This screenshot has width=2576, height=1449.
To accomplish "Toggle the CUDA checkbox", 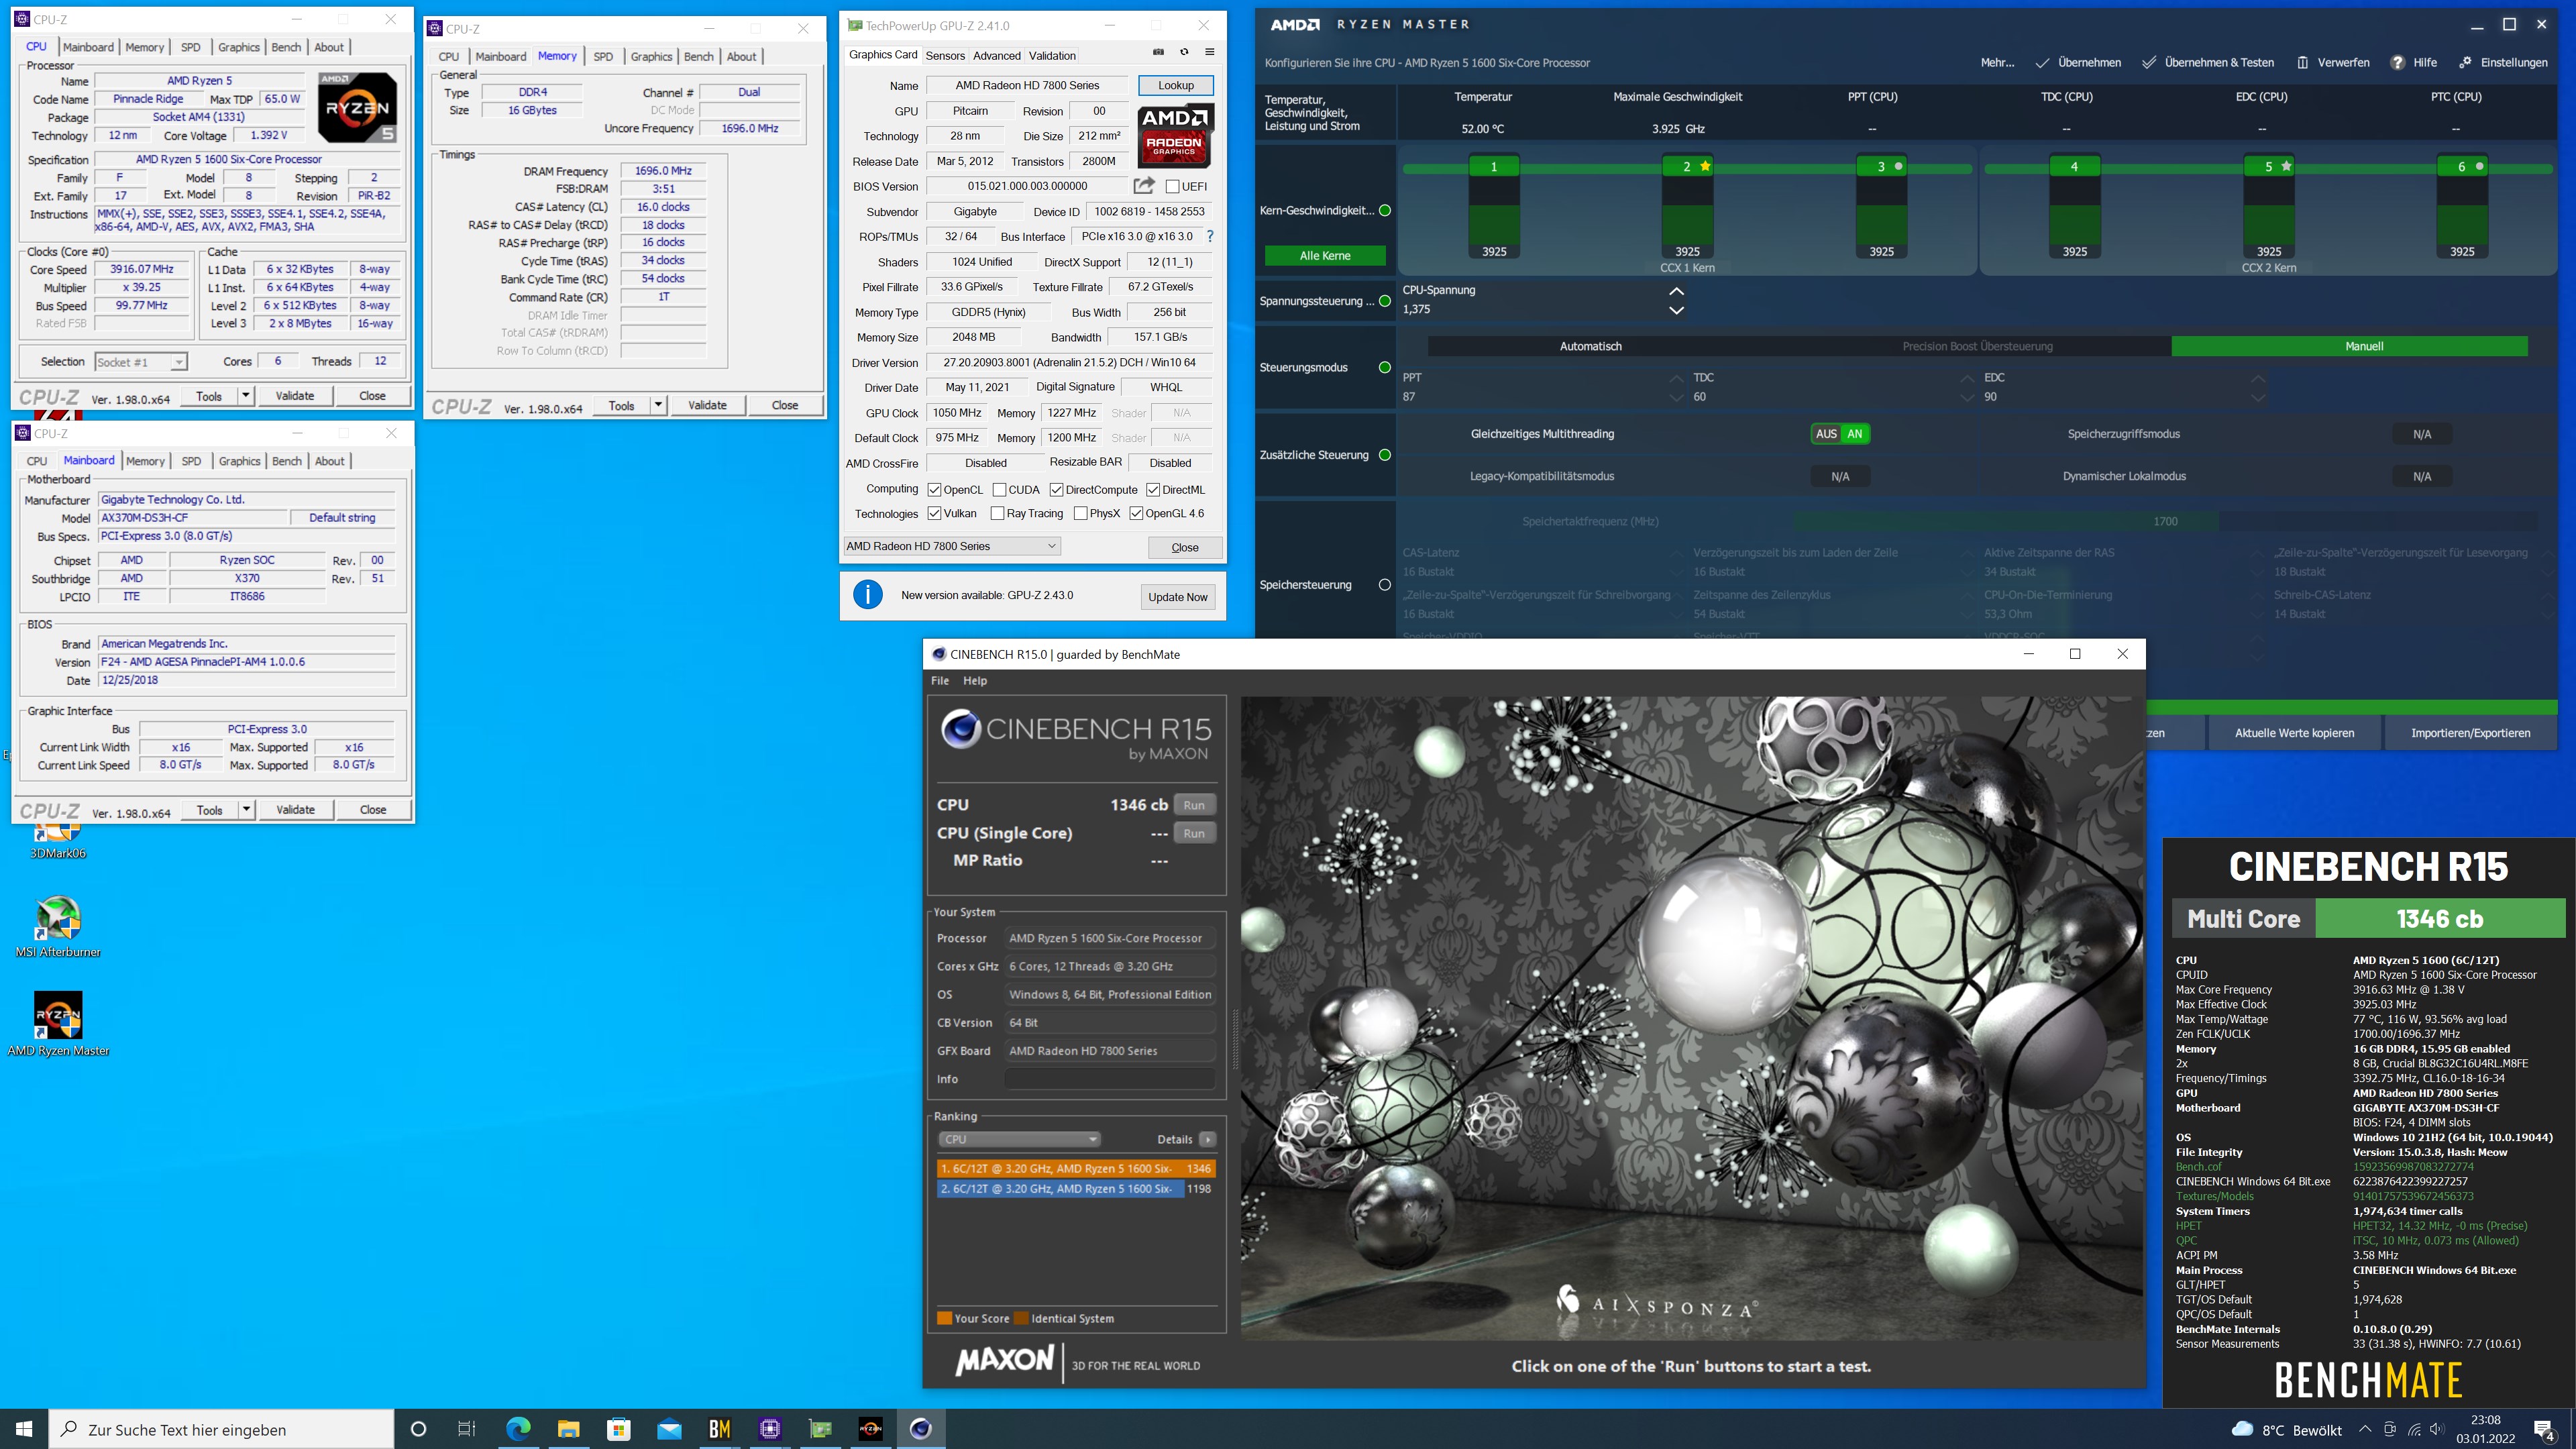I will (999, 489).
